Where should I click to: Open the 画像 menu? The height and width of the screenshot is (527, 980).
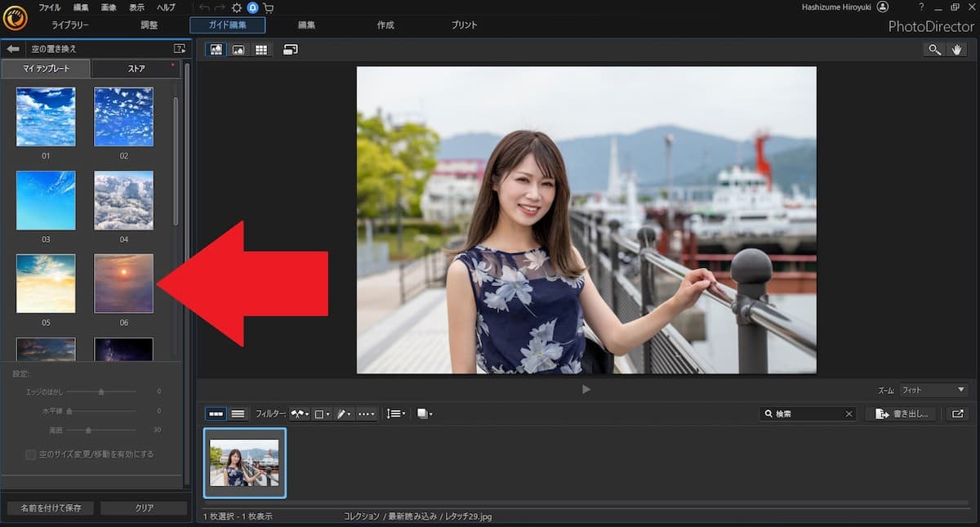[109, 7]
